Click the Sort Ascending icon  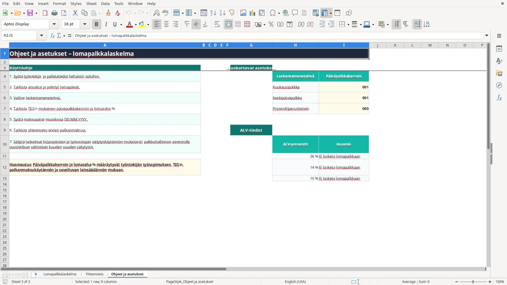[x=213, y=13]
